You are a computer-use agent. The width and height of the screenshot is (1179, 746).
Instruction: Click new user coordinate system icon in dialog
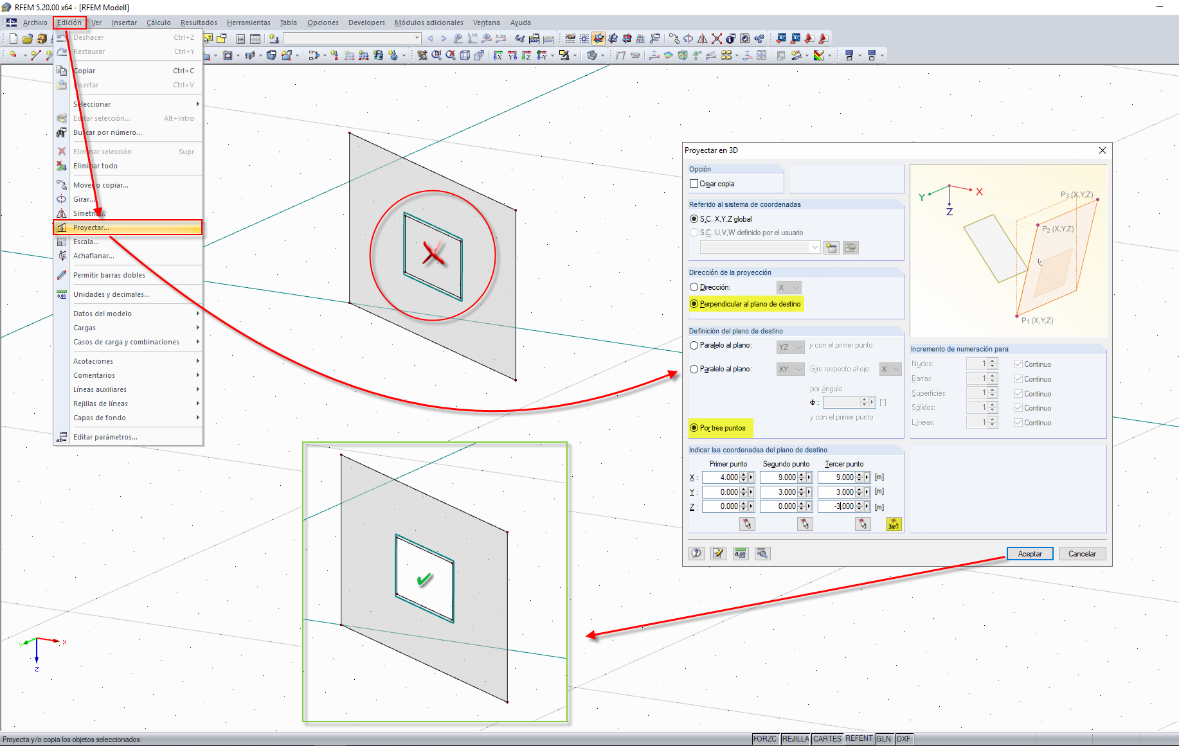pos(831,247)
